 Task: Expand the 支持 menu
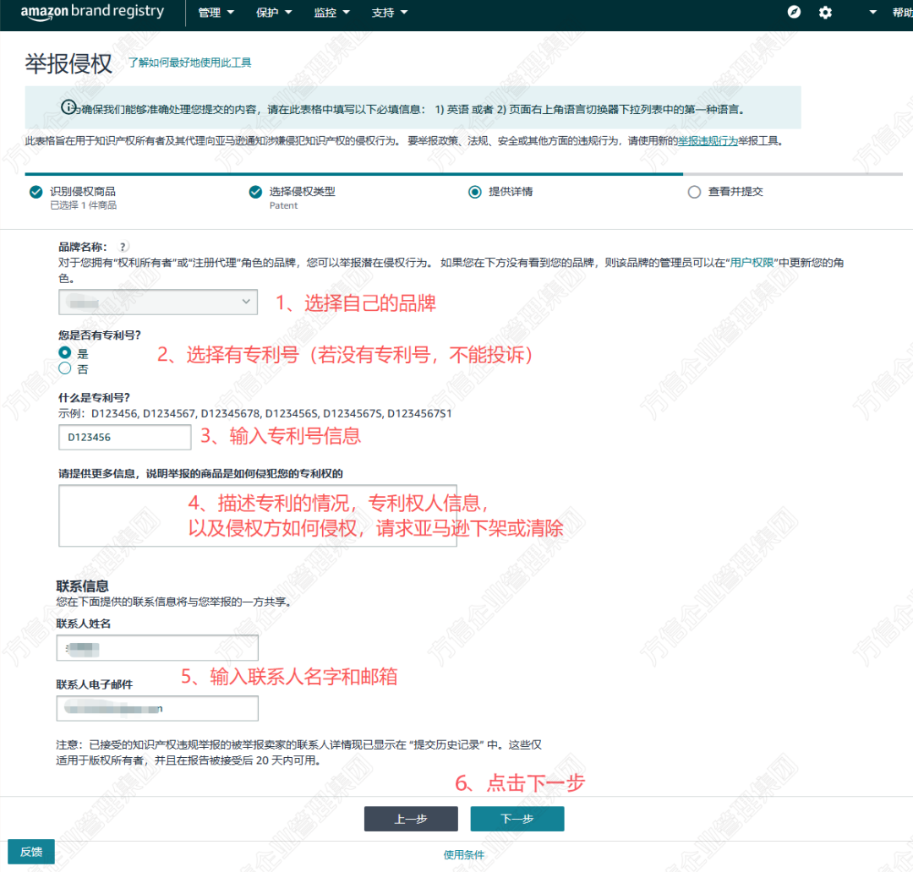390,13
